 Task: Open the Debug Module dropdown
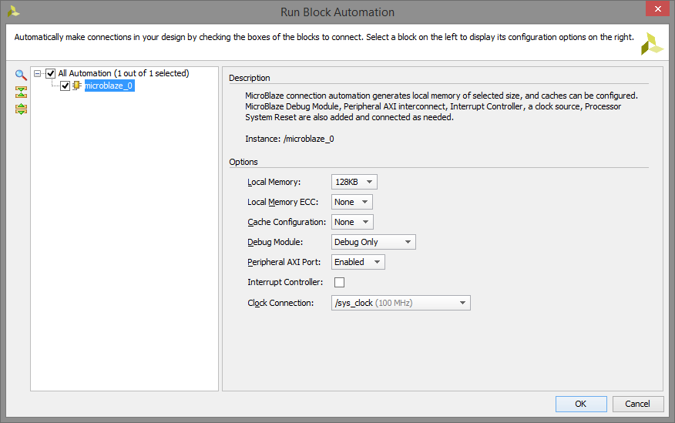point(373,242)
